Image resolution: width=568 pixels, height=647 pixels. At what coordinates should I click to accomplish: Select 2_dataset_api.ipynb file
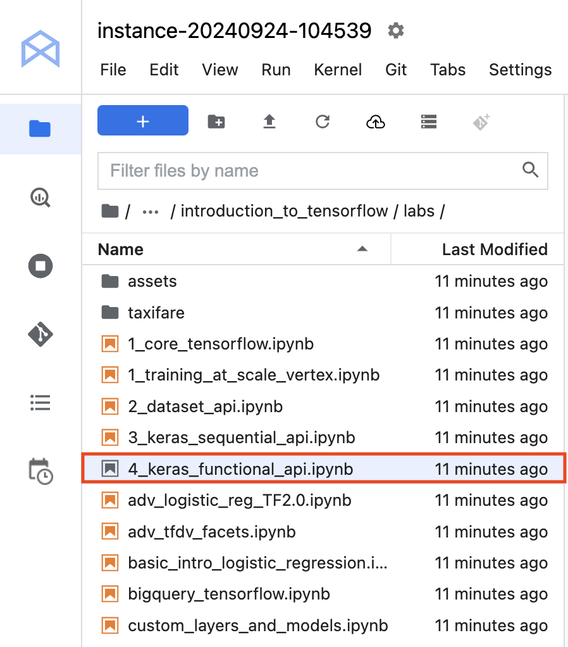(x=323, y=406)
